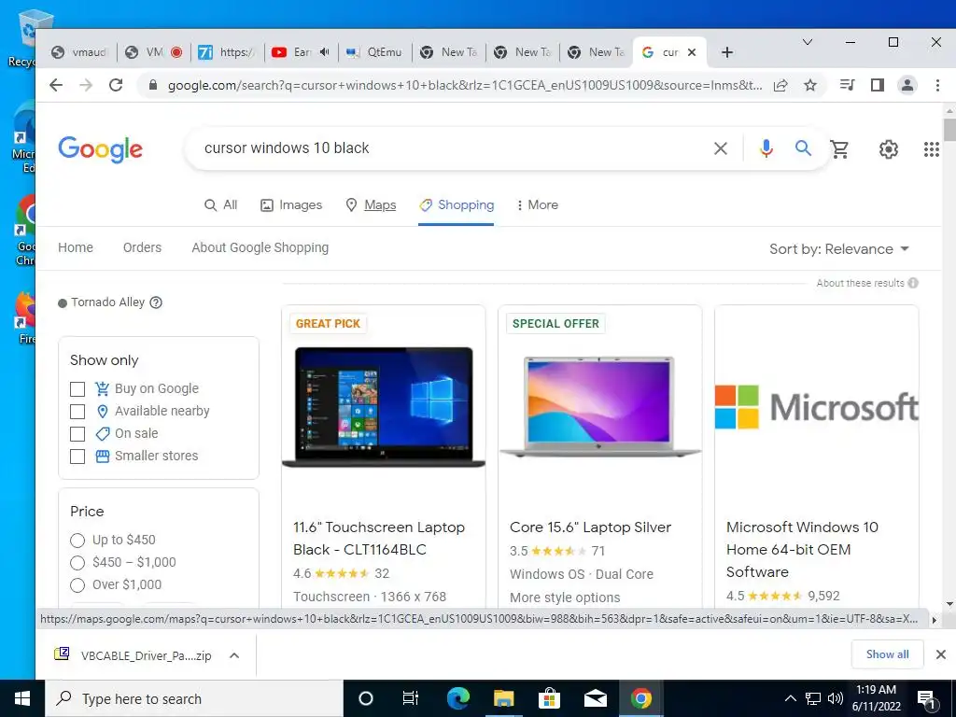The width and height of the screenshot is (956, 717).
Task: Clear the search box with the X icon
Action: (721, 148)
